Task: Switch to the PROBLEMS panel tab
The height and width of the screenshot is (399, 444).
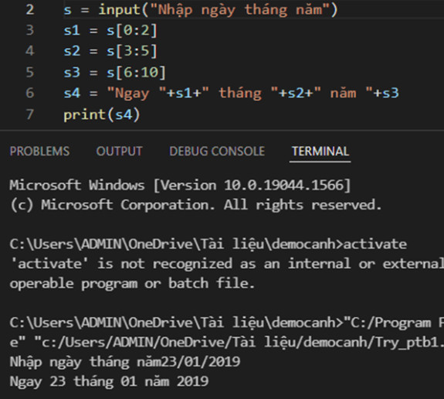Action: 39,152
